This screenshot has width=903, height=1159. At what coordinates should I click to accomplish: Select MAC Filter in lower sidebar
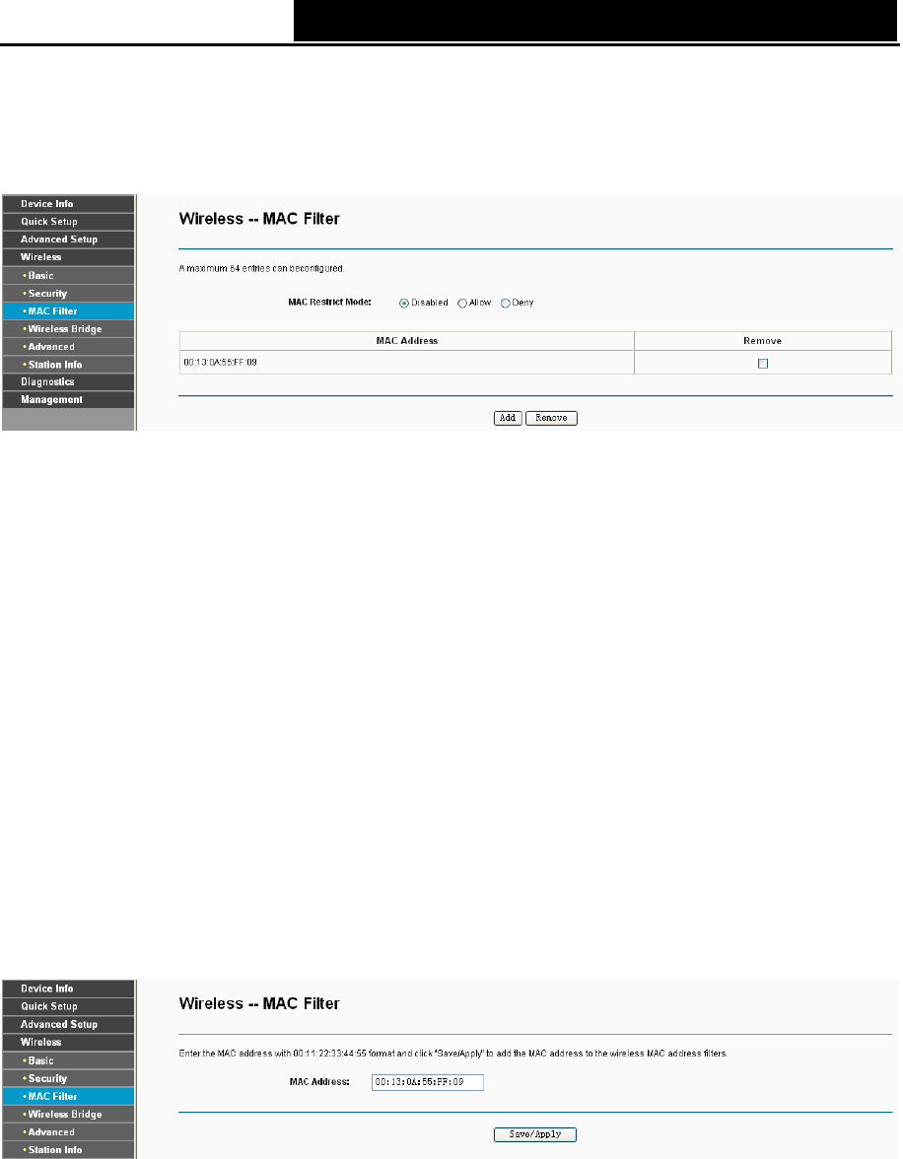point(68,1096)
